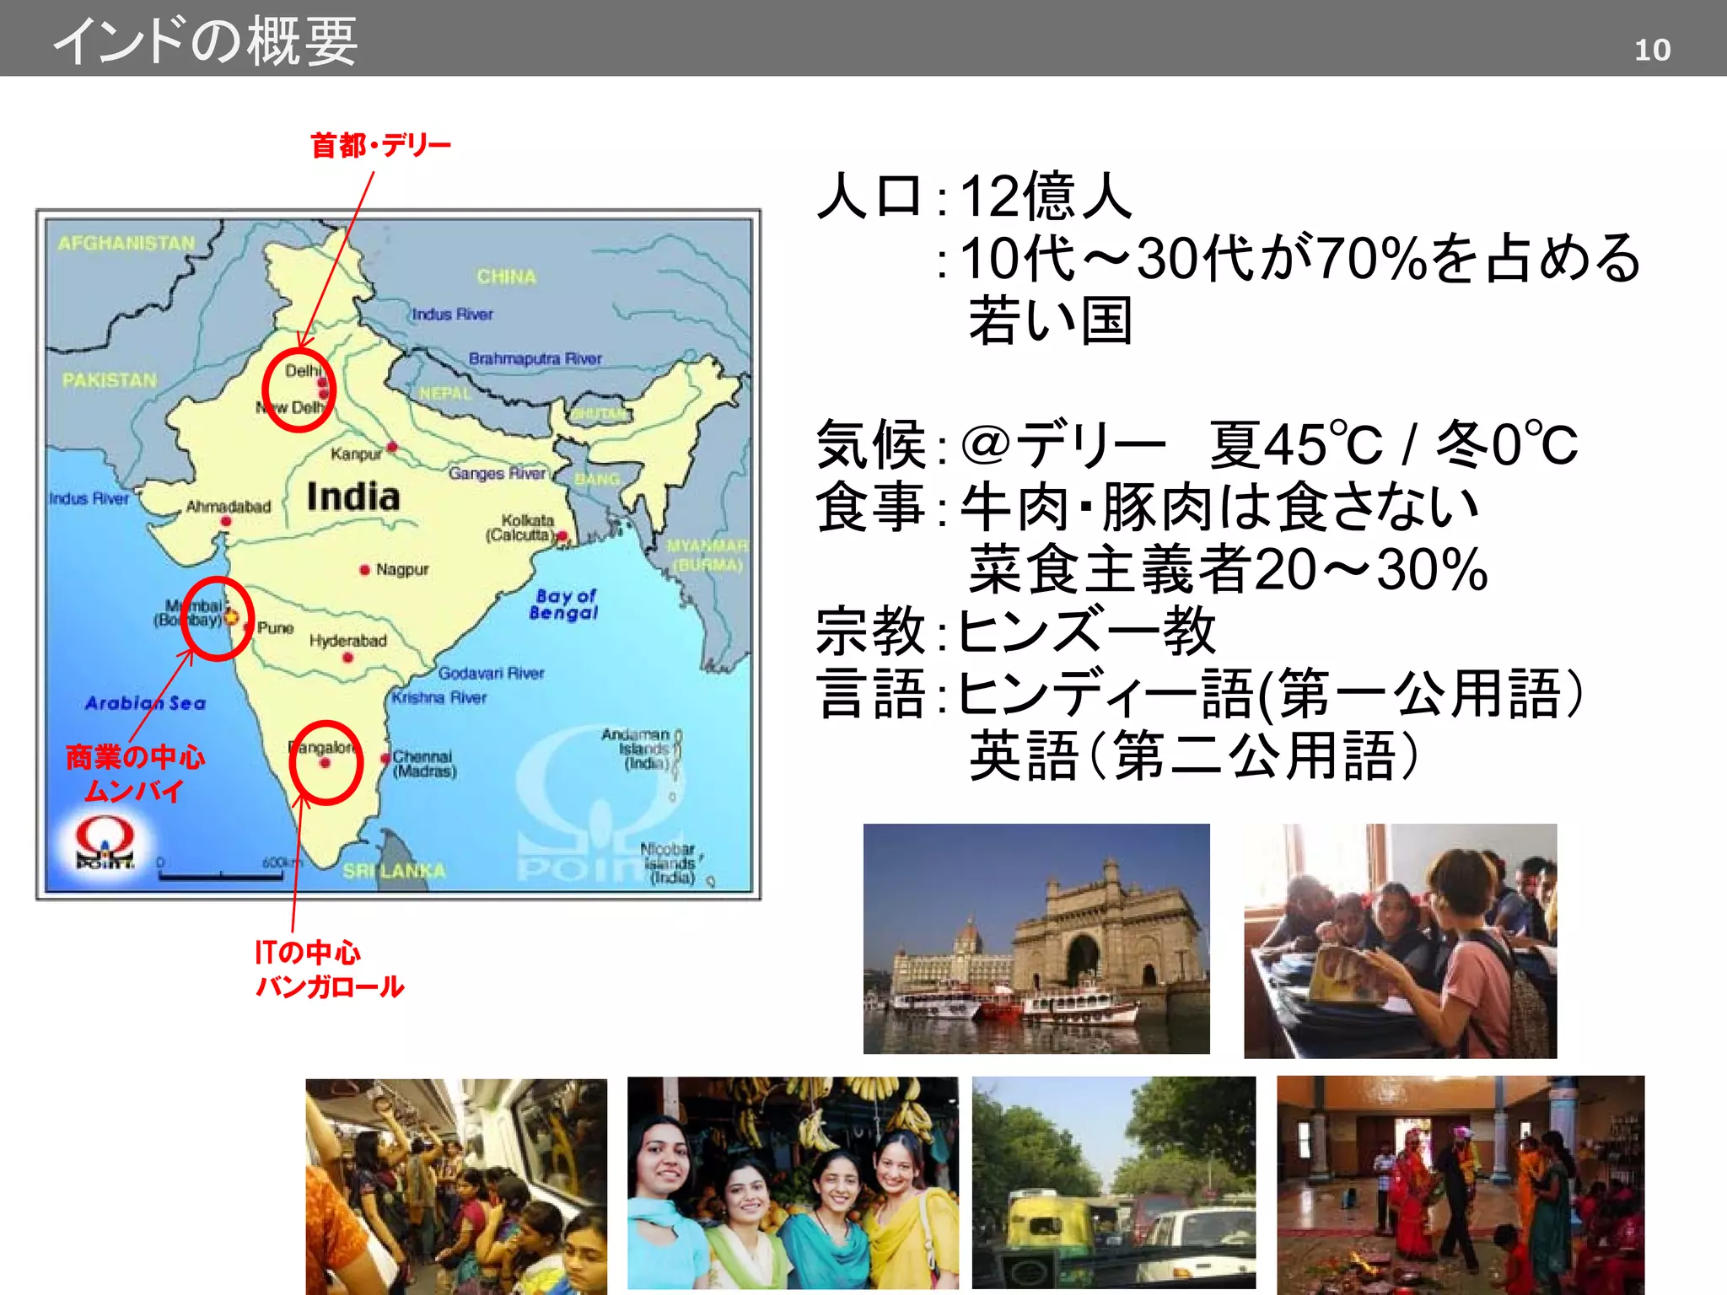Click the auto-rickshaw street photo
This screenshot has width=1727, height=1295.
click(x=1114, y=1183)
